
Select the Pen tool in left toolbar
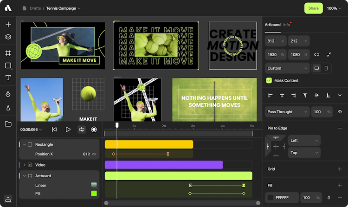[x=8, y=94]
